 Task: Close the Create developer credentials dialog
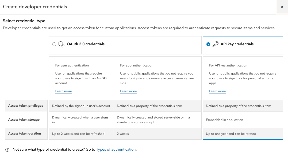click(282, 7)
